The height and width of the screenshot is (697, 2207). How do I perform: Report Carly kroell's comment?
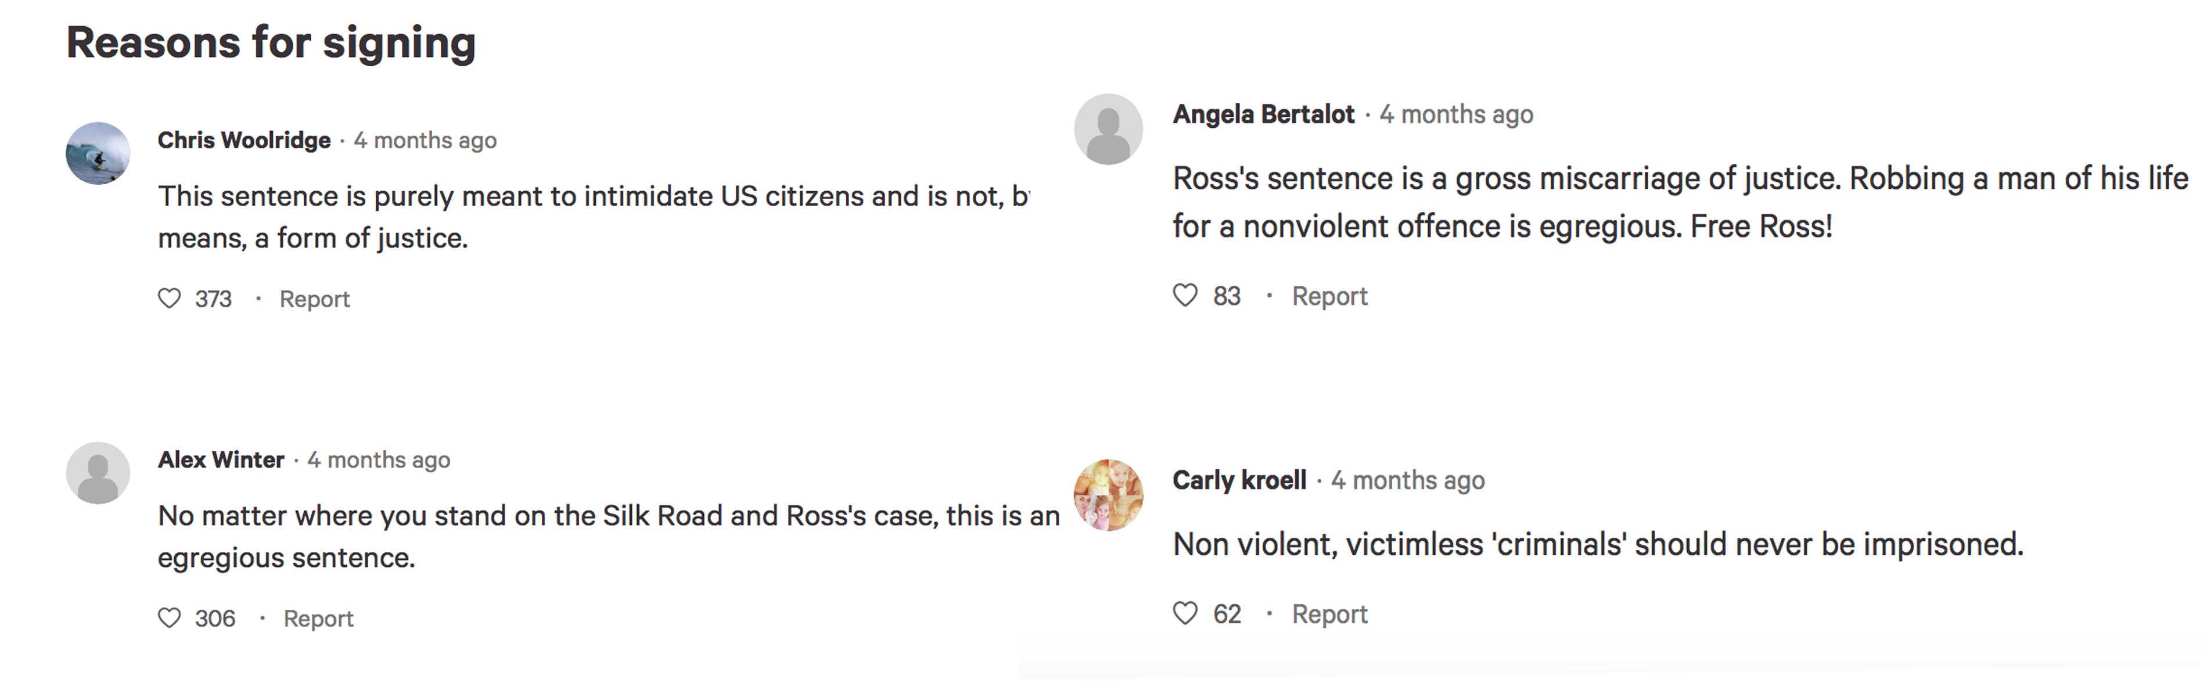pos(1329,615)
